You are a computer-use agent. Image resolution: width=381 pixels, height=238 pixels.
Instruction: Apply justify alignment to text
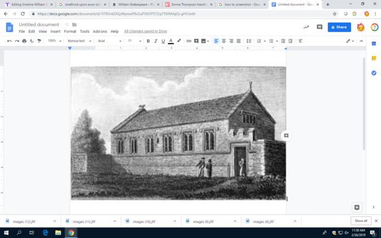[x=239, y=41]
